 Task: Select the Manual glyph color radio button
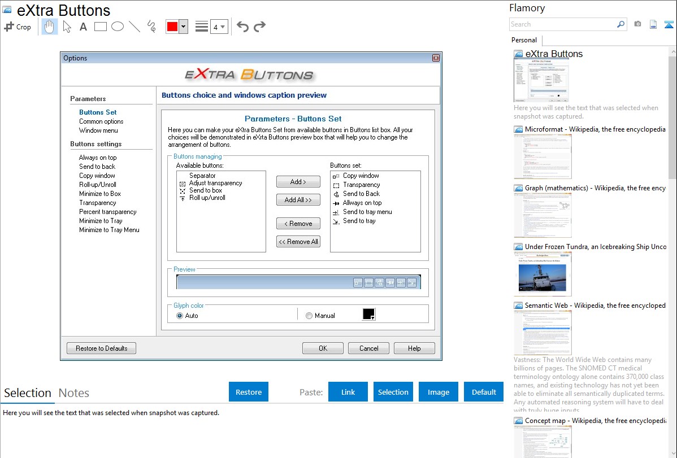tap(309, 316)
